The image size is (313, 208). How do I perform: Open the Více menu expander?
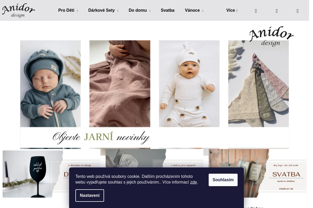[x=232, y=10]
